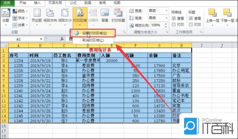
Task: Expand the 效果 dropdown arrow
Action: pos(27,25)
